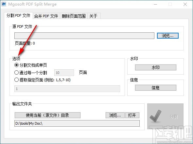This screenshot has width=193, height=144.
Task: Close the Mgosoft PDF Split Merge window
Action: 185,4
